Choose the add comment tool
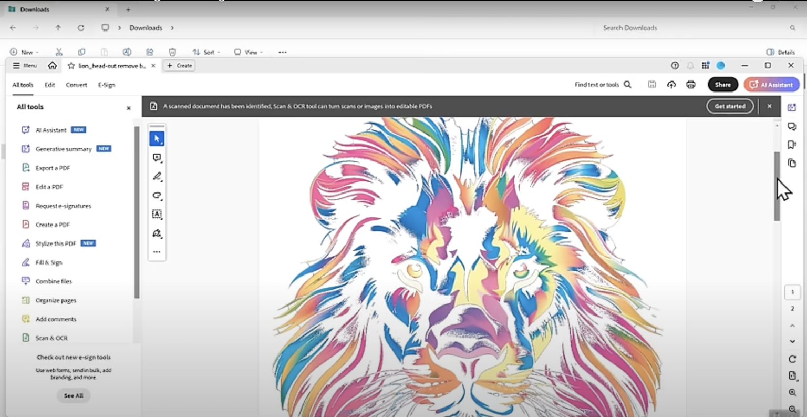Viewport: 807px width, 417px height. pyautogui.click(x=157, y=158)
